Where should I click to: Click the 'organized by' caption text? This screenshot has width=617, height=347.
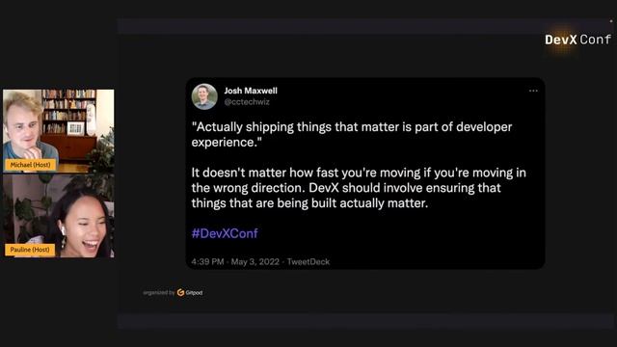[159, 293]
